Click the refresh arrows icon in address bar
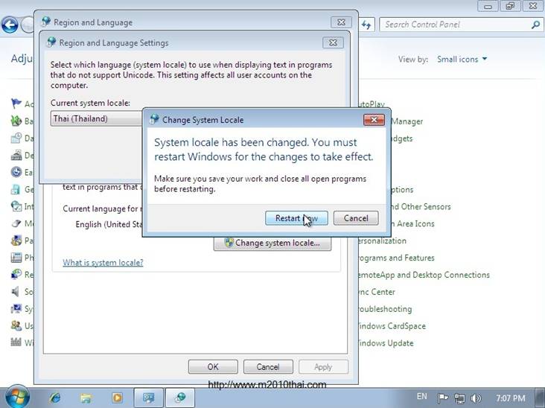 point(366,25)
